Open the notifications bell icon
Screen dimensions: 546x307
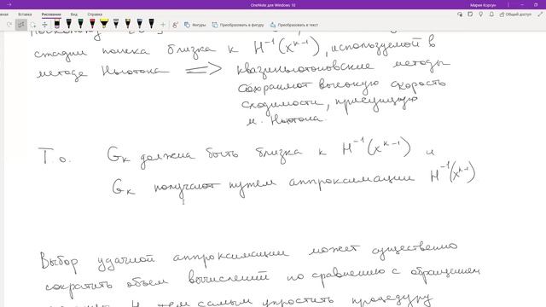tap(491, 14)
